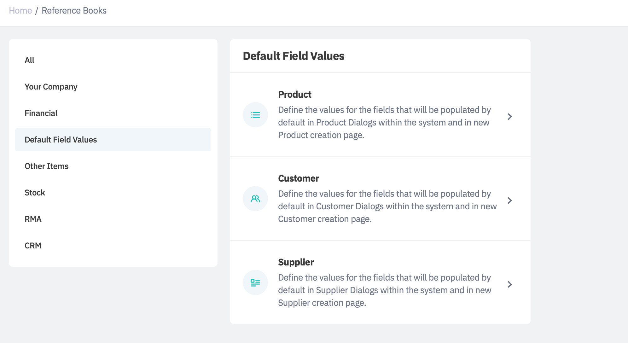Expand the Product chevron arrow
This screenshot has width=628, height=343.
(x=509, y=117)
